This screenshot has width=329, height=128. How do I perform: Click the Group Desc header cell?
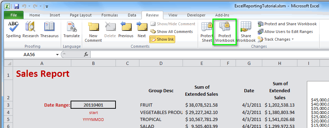tap(161, 91)
